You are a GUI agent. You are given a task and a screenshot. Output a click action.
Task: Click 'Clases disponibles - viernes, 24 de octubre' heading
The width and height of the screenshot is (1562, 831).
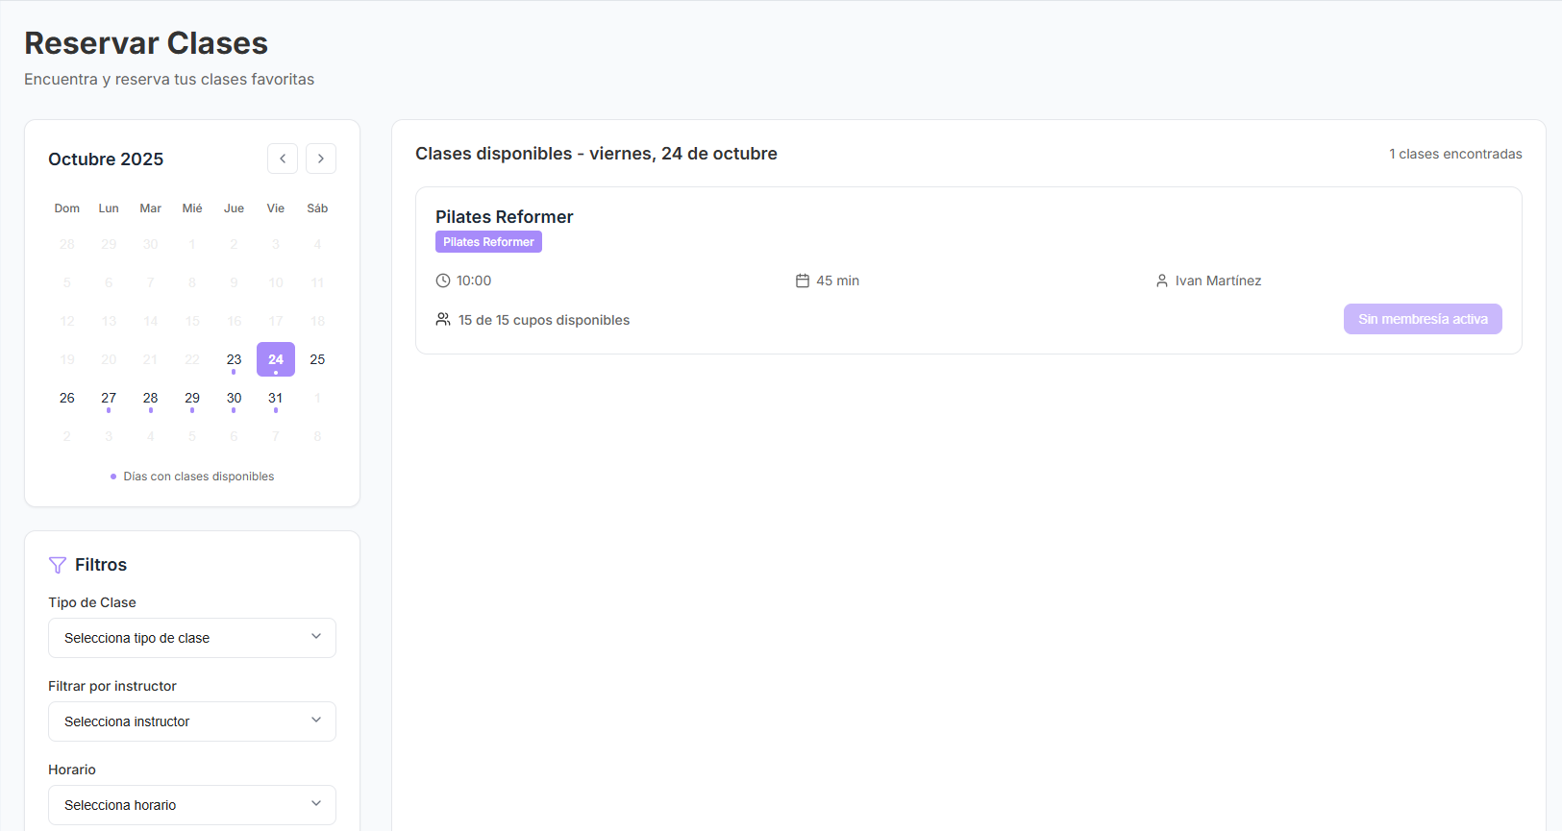pos(596,154)
